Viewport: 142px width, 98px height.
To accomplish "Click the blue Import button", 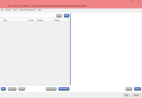I will click(x=137, y=89).
